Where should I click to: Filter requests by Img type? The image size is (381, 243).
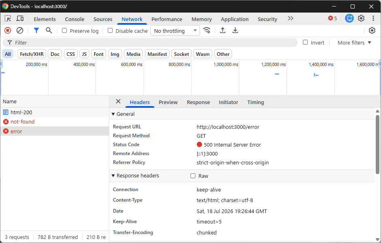[x=115, y=54]
